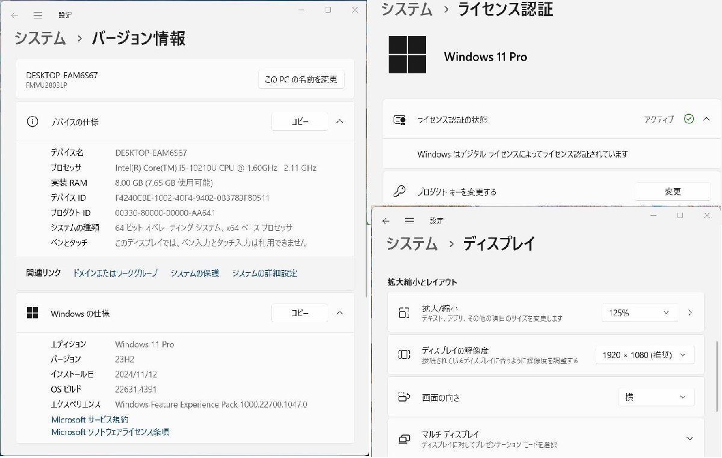The height and width of the screenshot is (458, 722).
Task: Click システムの種類 value 64 ビット text
Action: click(x=204, y=228)
